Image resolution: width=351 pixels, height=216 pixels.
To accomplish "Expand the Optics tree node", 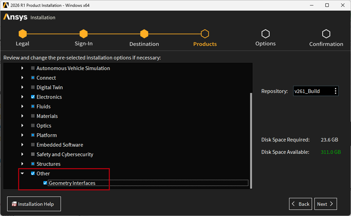I will coord(22,126).
